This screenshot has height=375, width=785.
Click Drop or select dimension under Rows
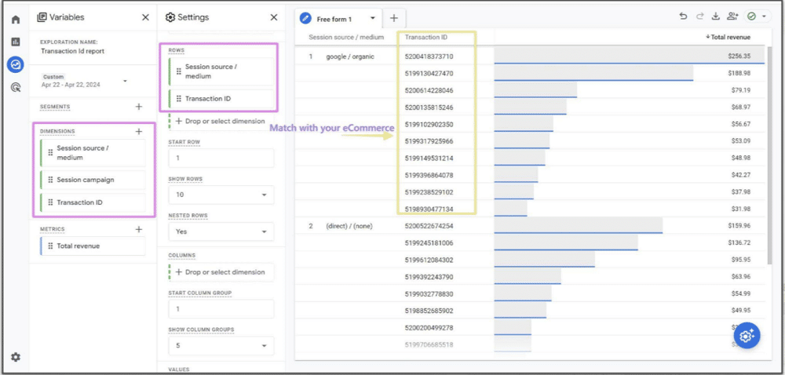[221, 121]
